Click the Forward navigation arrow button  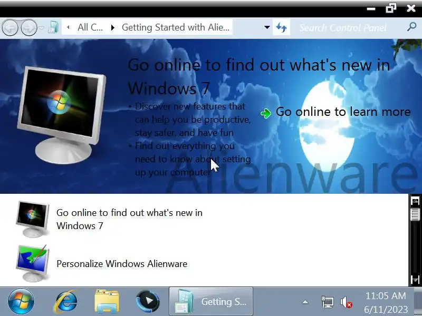(29, 27)
